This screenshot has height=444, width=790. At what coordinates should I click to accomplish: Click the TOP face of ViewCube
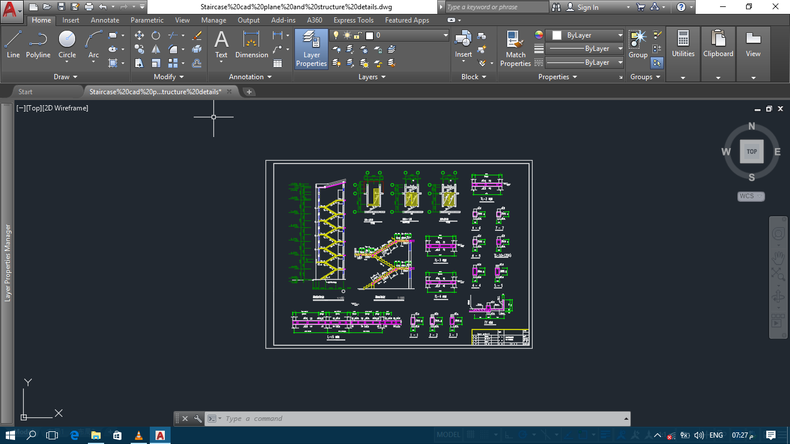(x=751, y=151)
